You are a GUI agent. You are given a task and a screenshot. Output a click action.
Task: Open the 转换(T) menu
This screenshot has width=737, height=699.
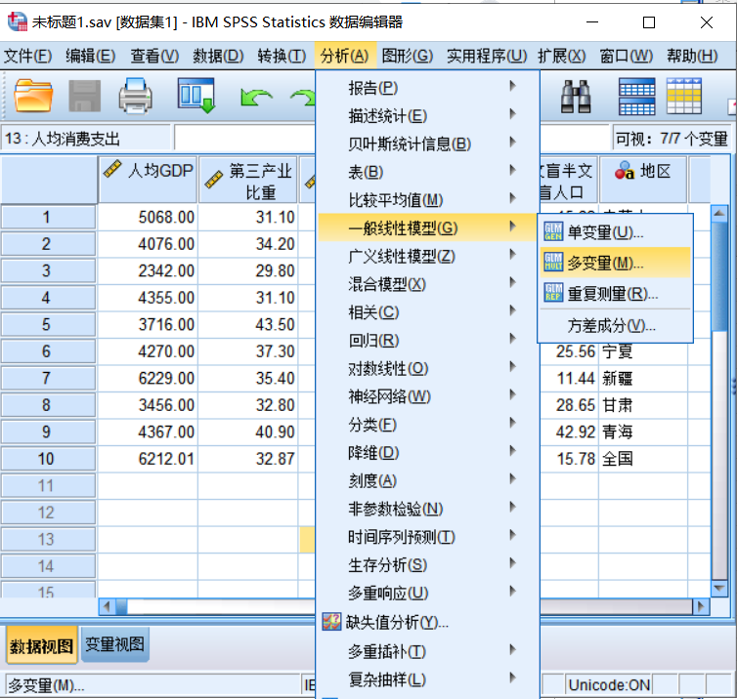(282, 57)
